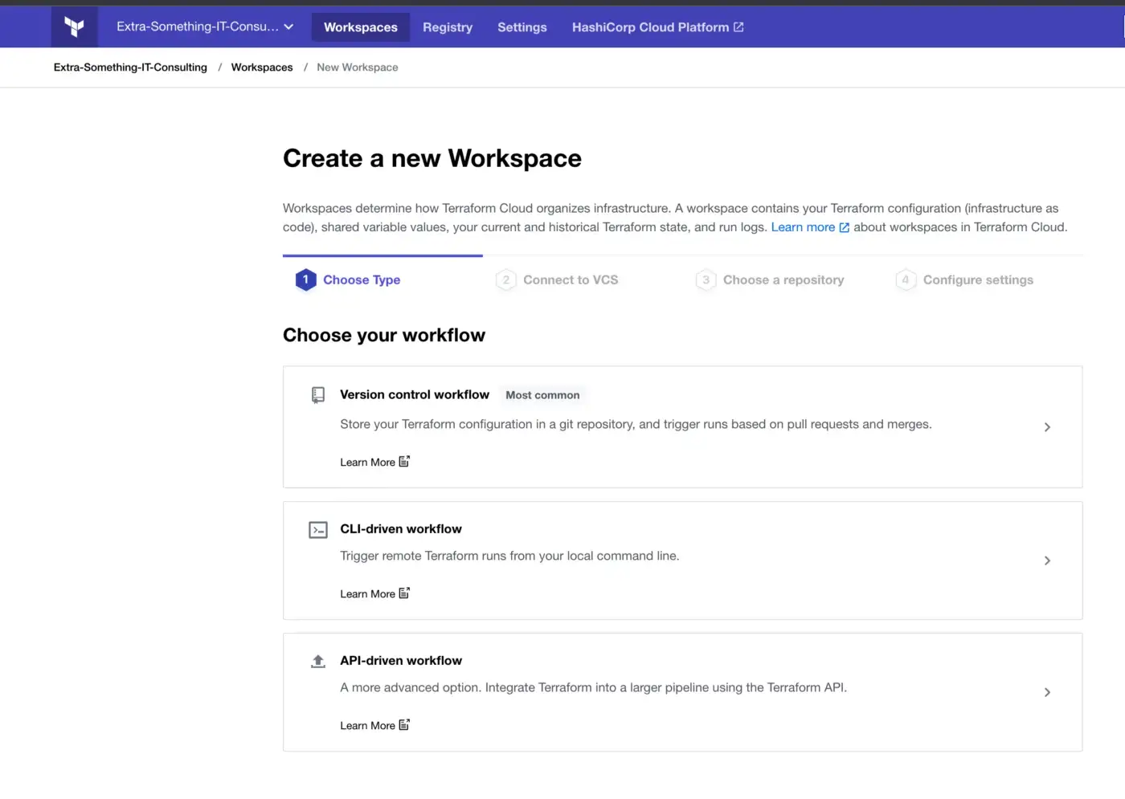Image resolution: width=1125 pixels, height=799 pixels.
Task: Click the document icon next to API-driven Learn More
Action: click(x=404, y=725)
